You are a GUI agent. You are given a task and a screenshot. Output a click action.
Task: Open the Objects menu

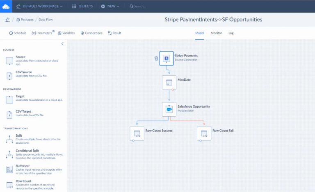tap(82, 6)
